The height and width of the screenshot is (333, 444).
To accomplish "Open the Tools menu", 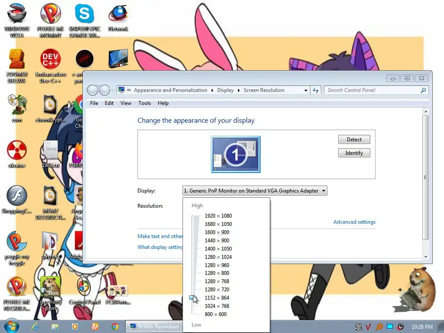I will pyautogui.click(x=144, y=103).
